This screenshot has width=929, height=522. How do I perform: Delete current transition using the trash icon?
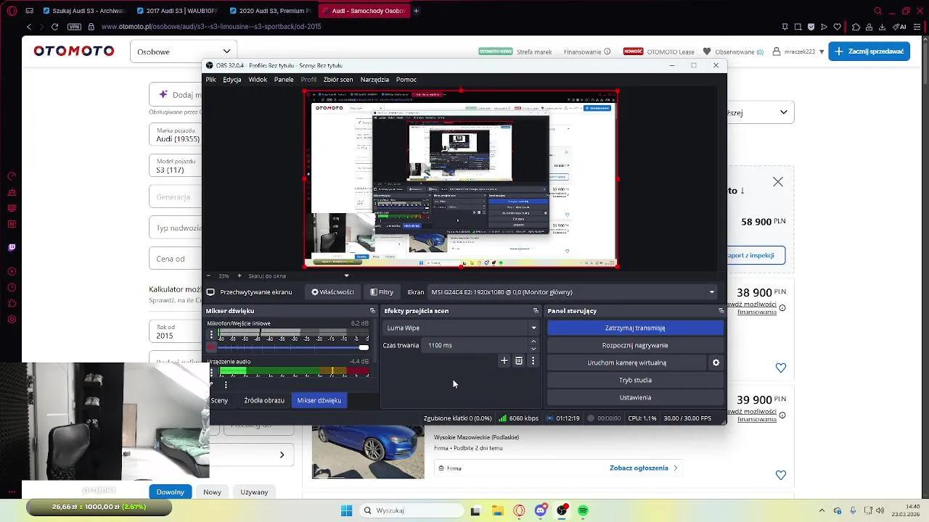coord(518,360)
